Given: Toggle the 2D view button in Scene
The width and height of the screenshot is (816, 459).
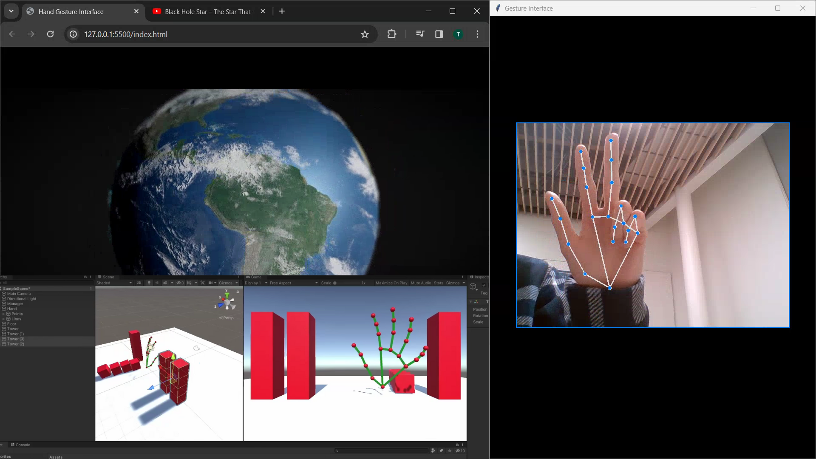Looking at the screenshot, I should pos(139,283).
